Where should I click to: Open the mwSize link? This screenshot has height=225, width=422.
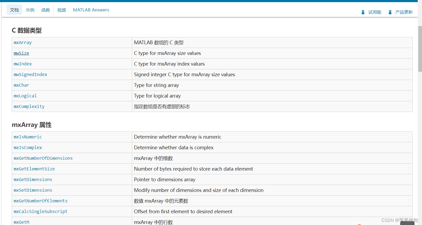[21, 53]
